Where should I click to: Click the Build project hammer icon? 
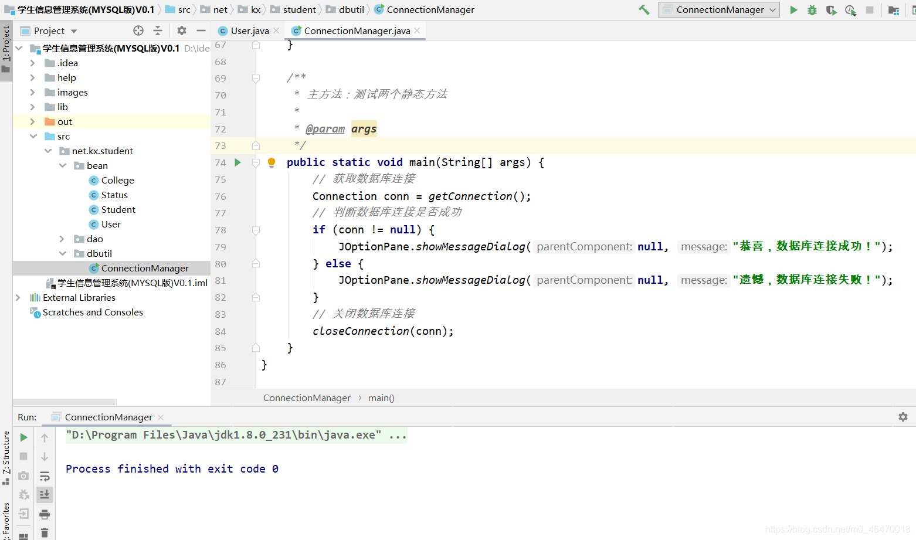point(644,10)
